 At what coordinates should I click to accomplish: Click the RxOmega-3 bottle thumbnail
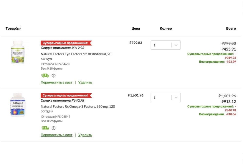click(x=18, y=105)
